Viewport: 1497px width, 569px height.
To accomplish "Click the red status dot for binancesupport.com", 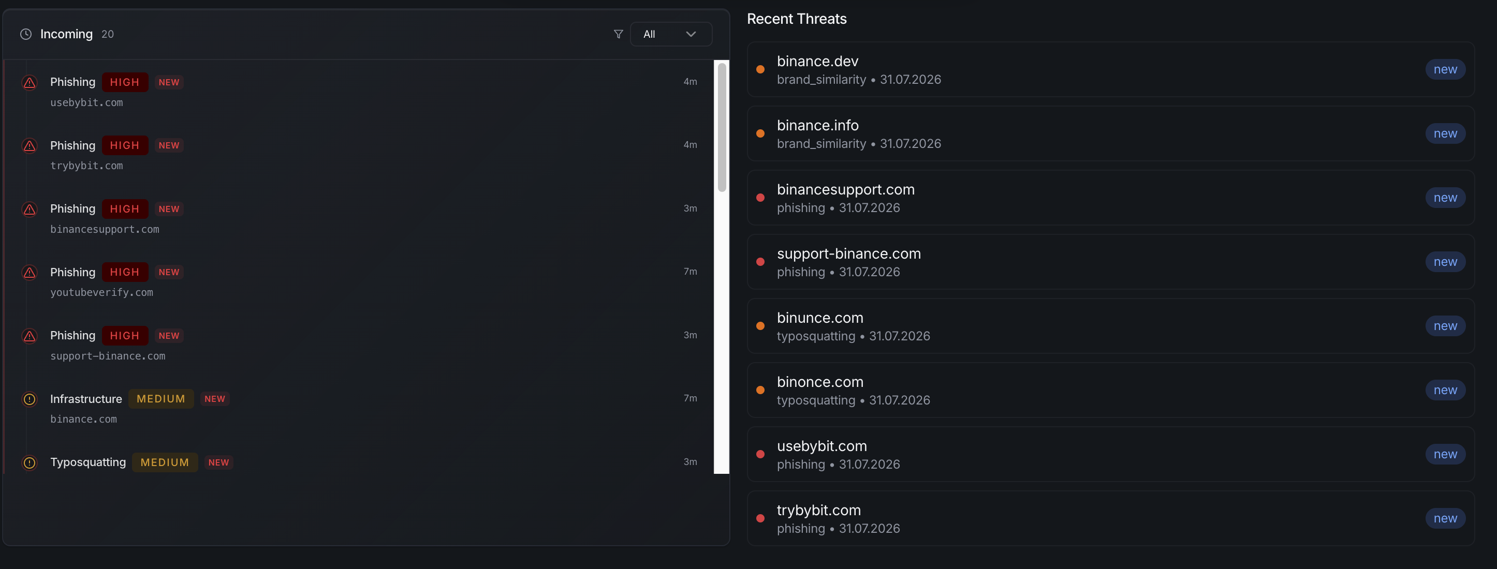I will coord(760,198).
